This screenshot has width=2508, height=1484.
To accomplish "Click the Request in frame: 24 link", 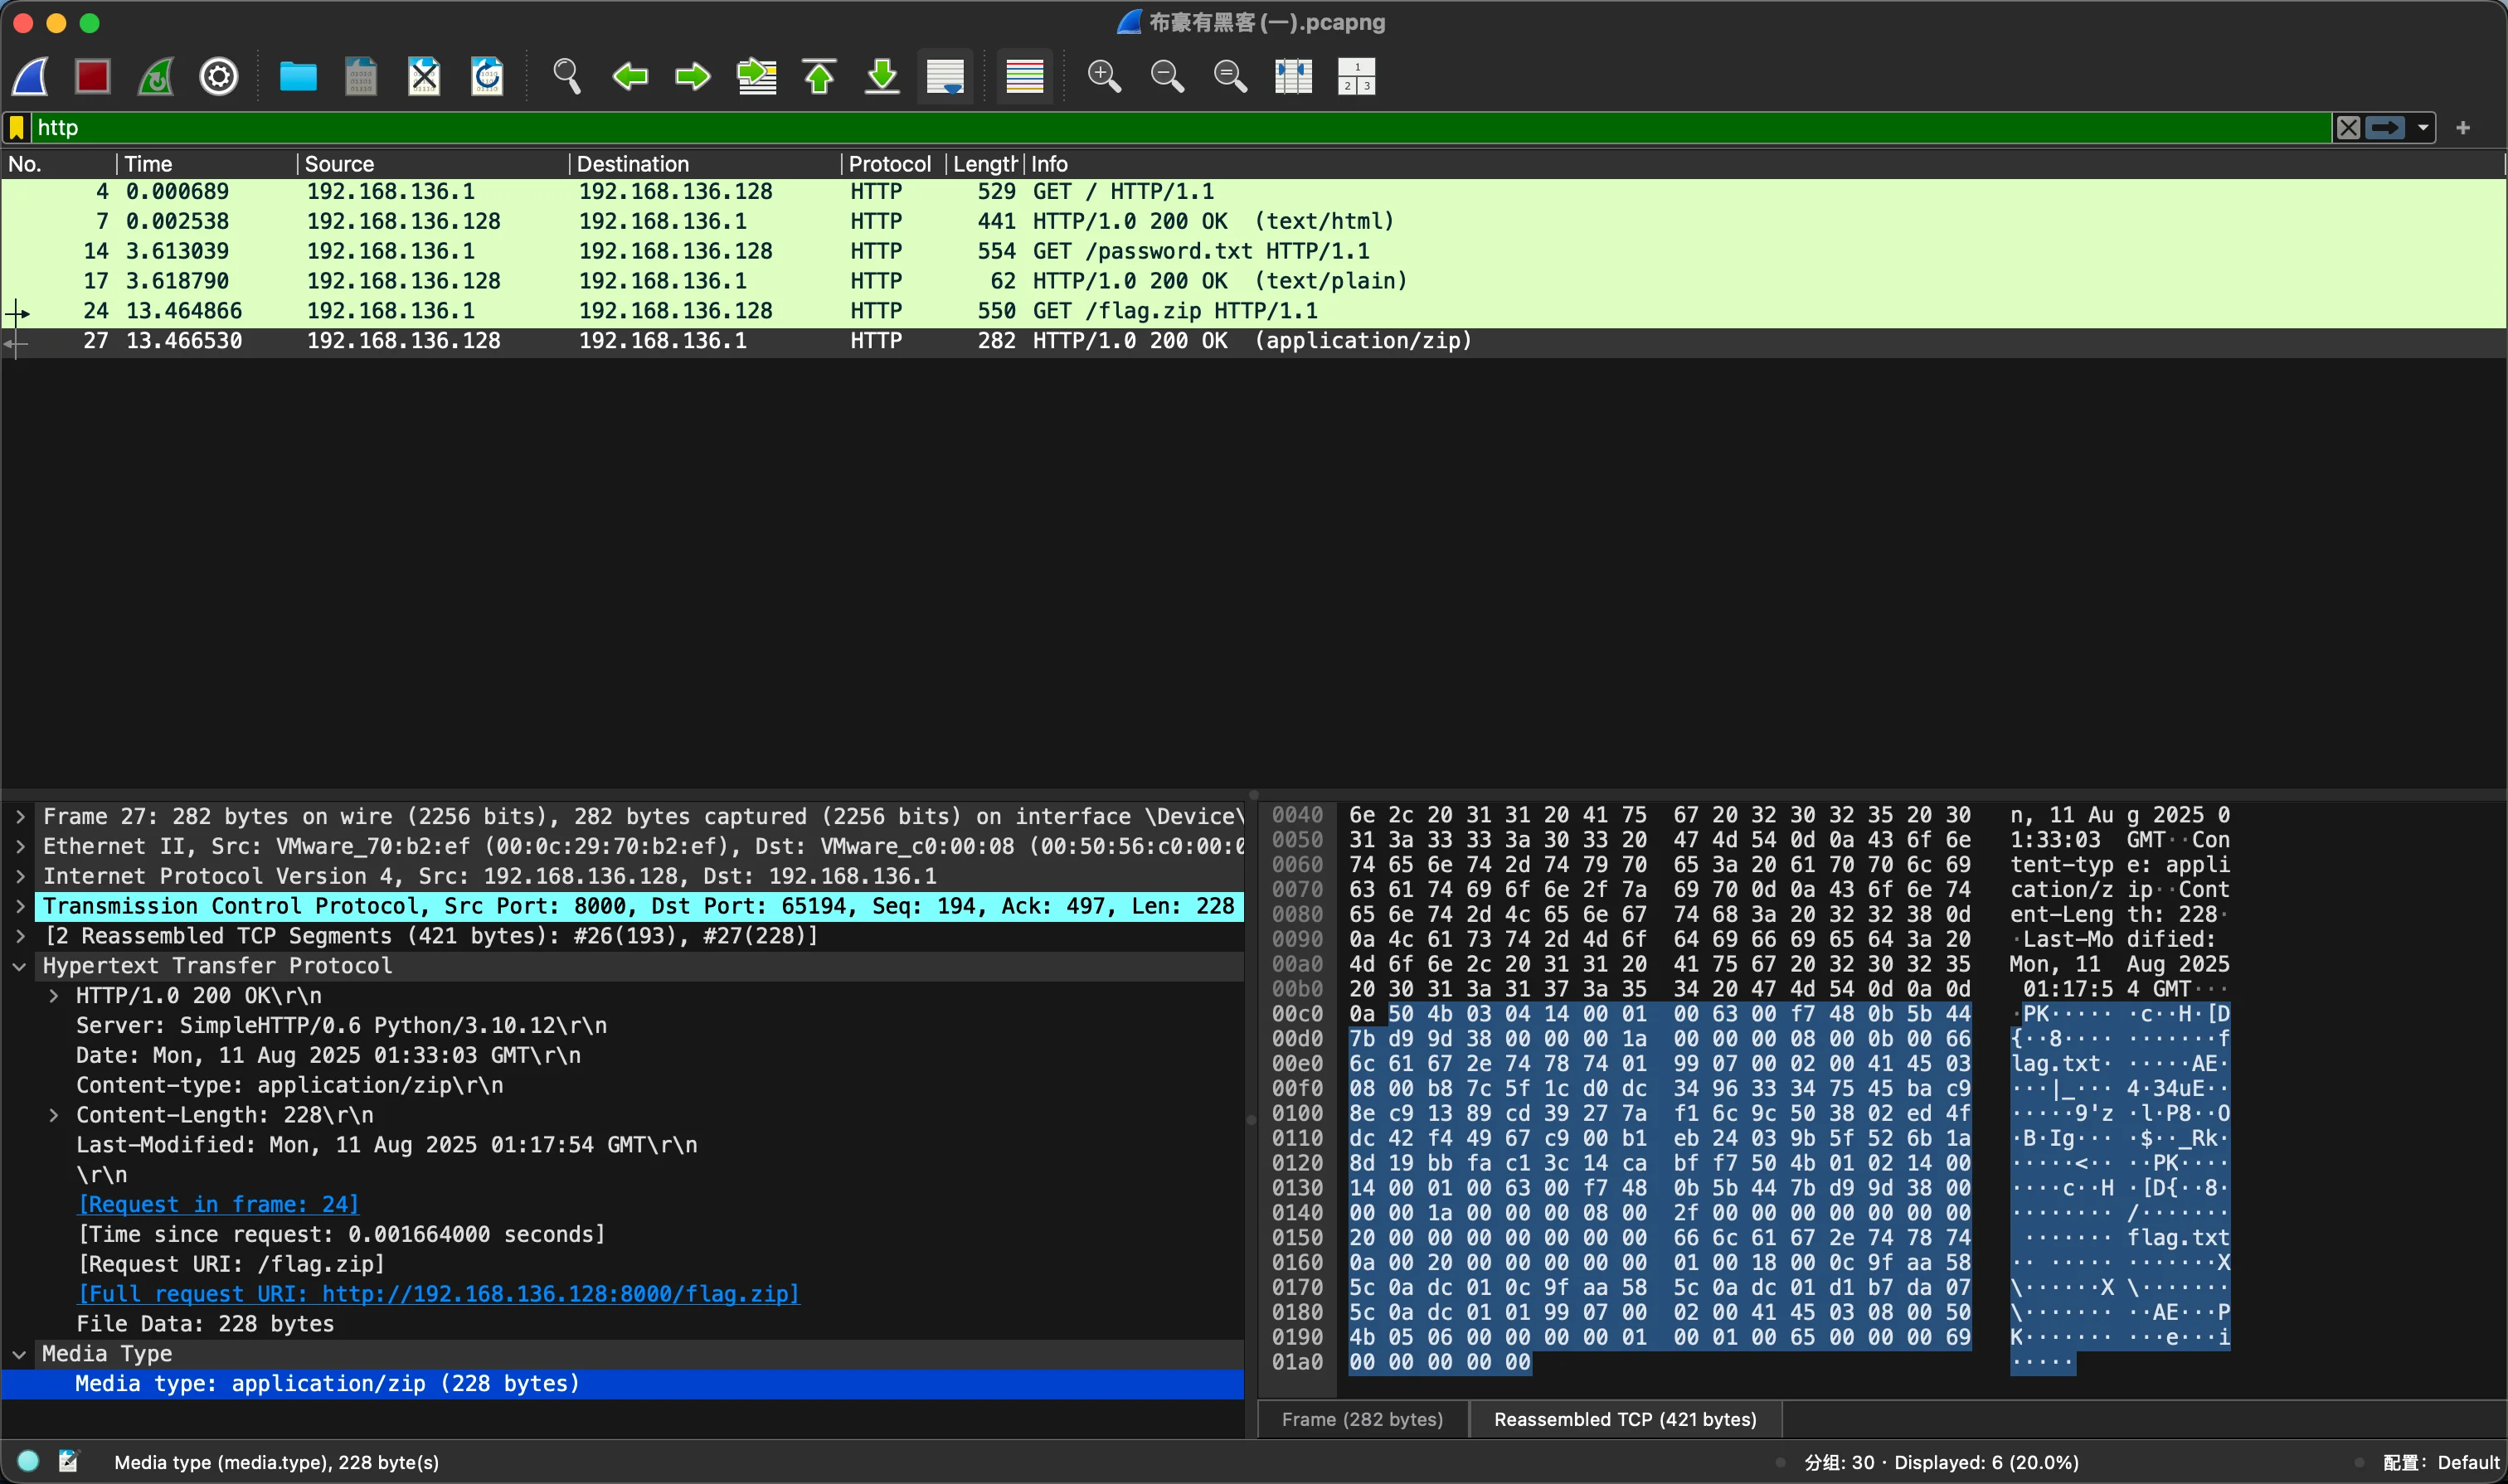I will [x=218, y=1204].
